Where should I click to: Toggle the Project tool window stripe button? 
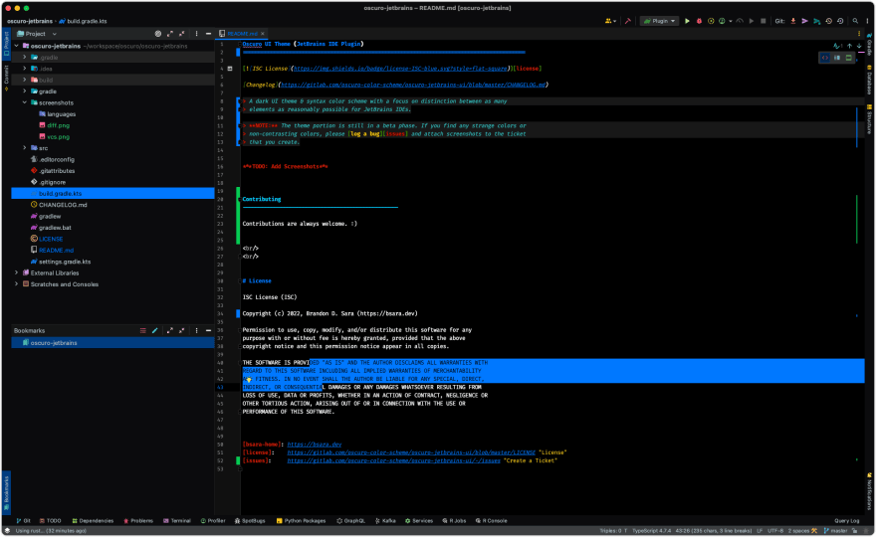pos(6,44)
